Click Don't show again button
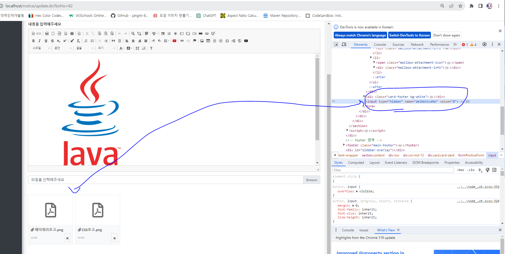The image size is (505, 254). coord(447,35)
